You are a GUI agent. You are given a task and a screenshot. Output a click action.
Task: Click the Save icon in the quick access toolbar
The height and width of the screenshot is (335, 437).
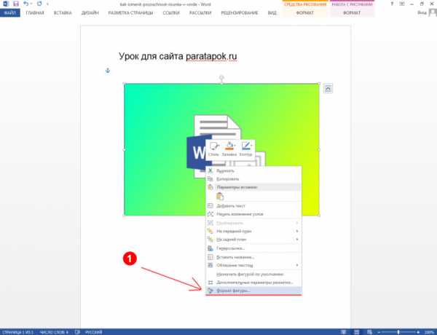pos(16,4)
